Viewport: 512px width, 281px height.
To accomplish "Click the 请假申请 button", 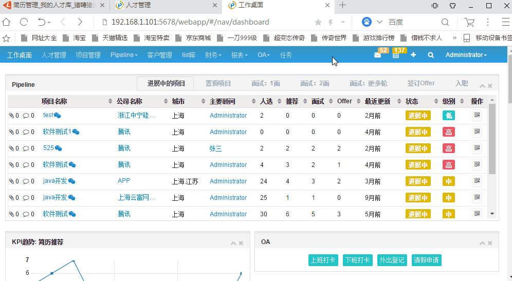I will (x=427, y=260).
